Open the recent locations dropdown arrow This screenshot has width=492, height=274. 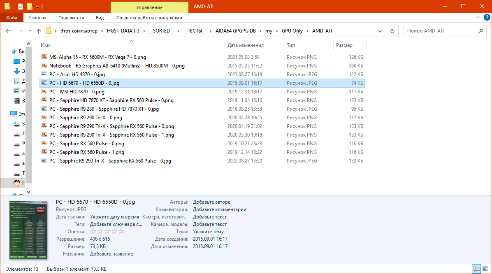coord(30,31)
